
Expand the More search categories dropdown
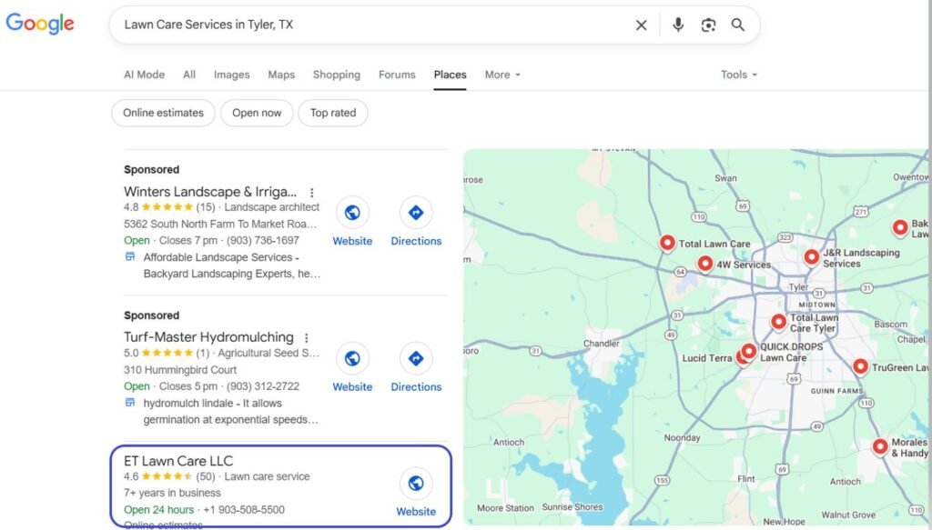[502, 75]
